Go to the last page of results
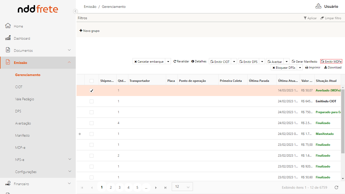 pos(165,187)
